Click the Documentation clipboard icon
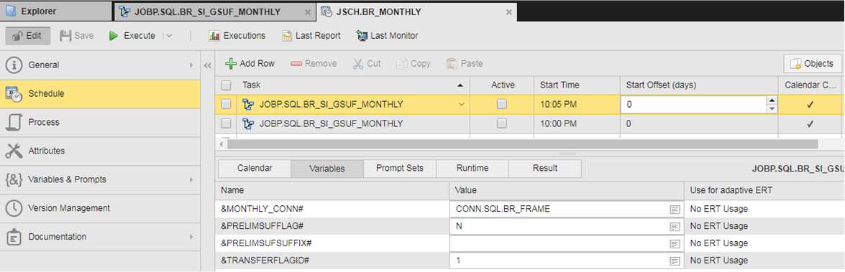This screenshot has width=845, height=272. [x=14, y=237]
